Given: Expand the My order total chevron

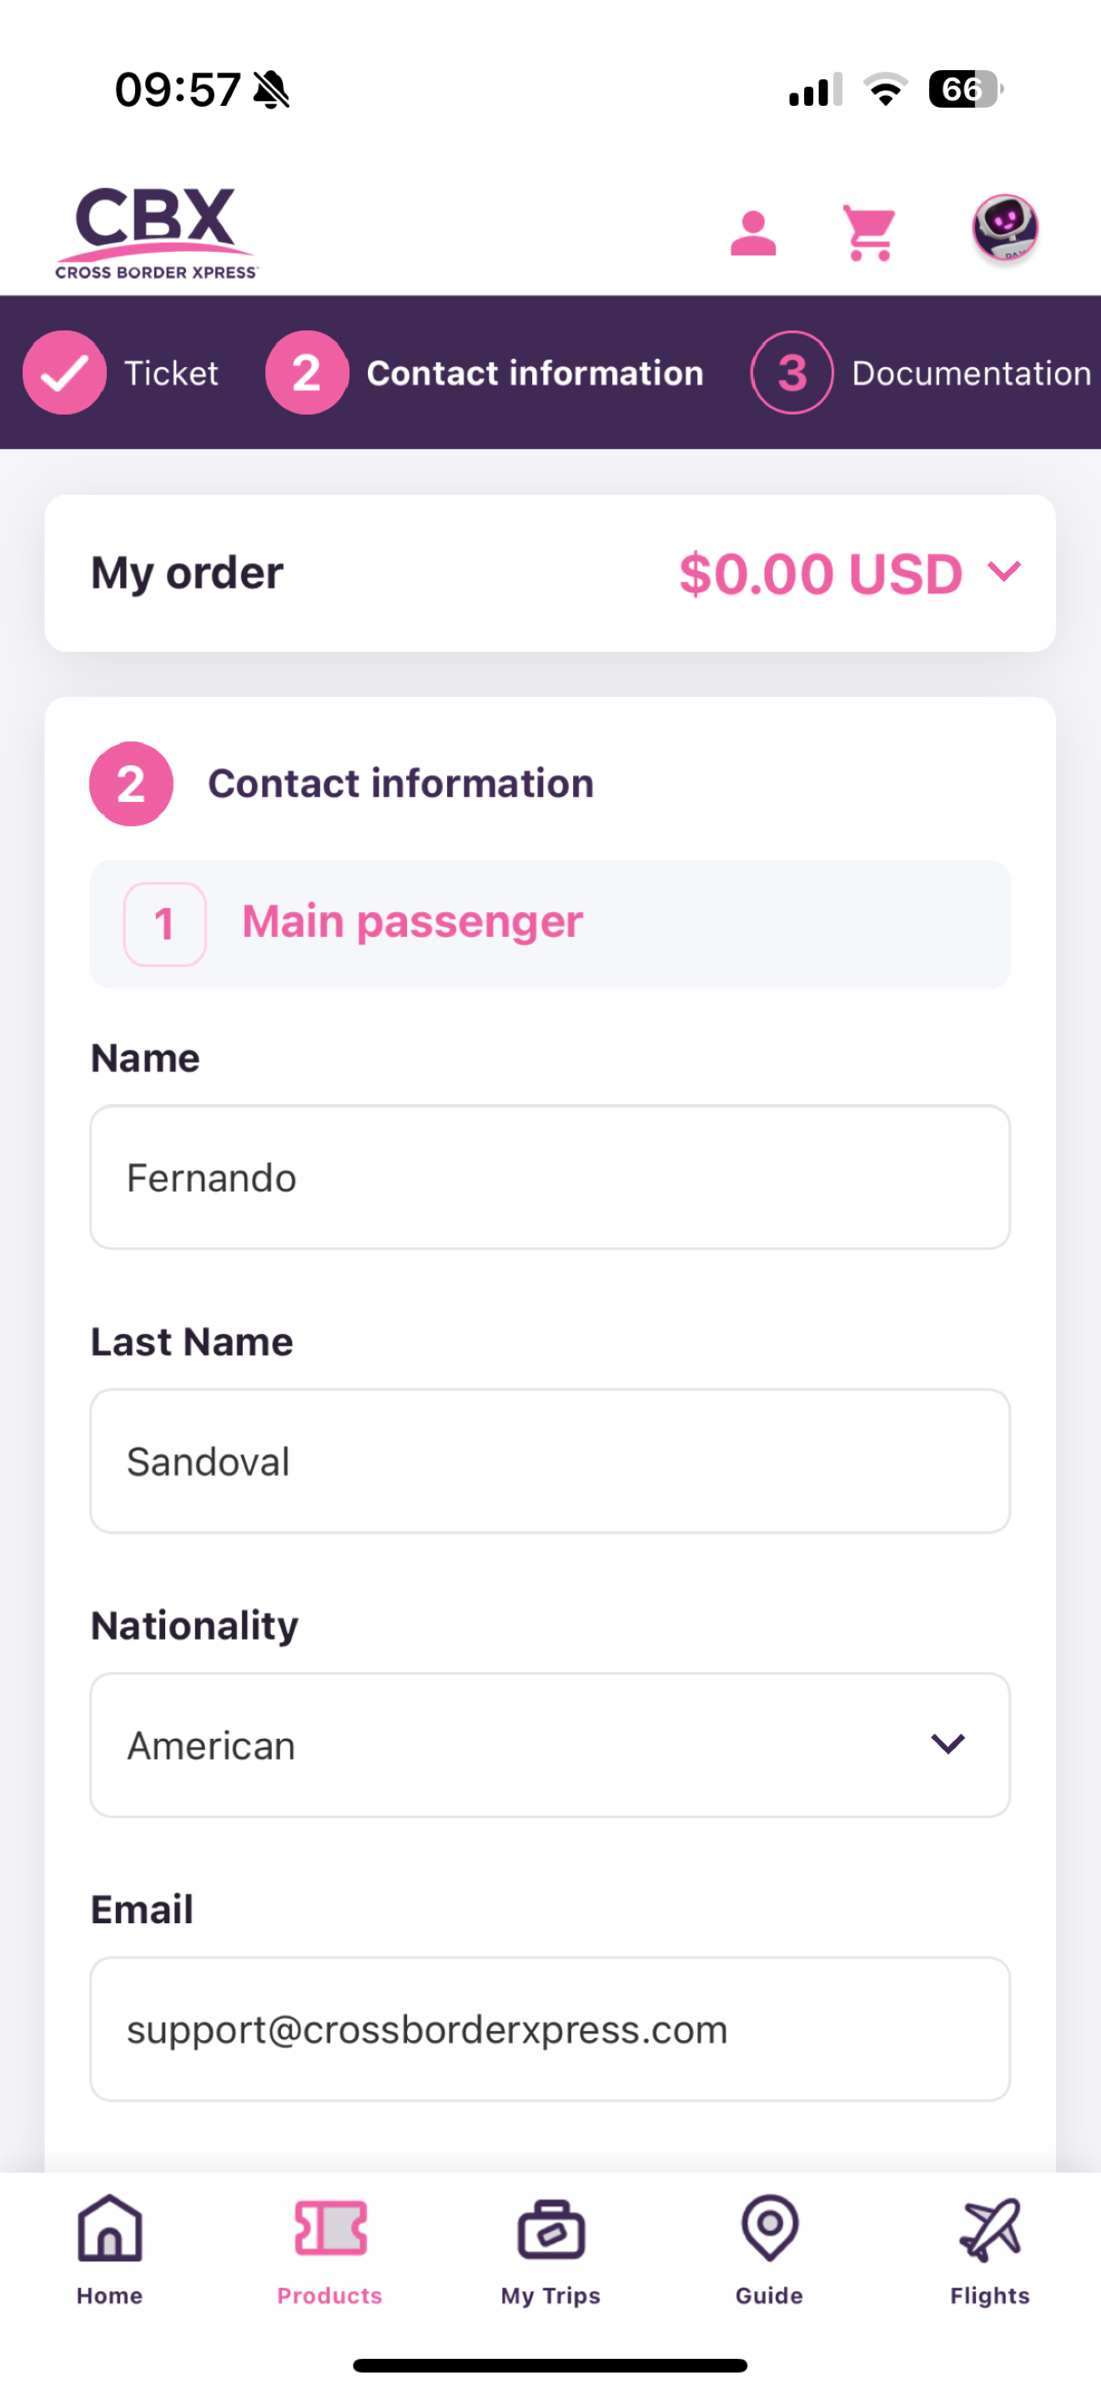Looking at the screenshot, I should click(x=1003, y=572).
